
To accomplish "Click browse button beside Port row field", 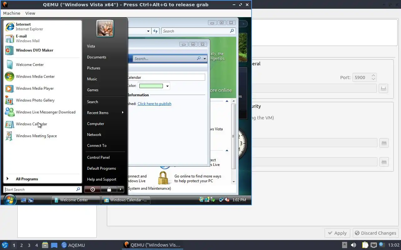I will 383,88.
